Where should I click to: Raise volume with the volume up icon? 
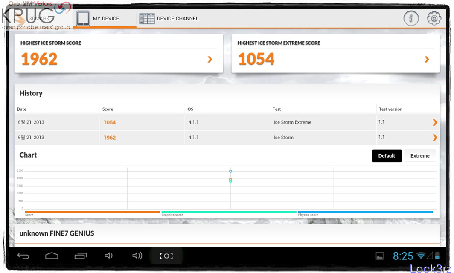click(137, 256)
